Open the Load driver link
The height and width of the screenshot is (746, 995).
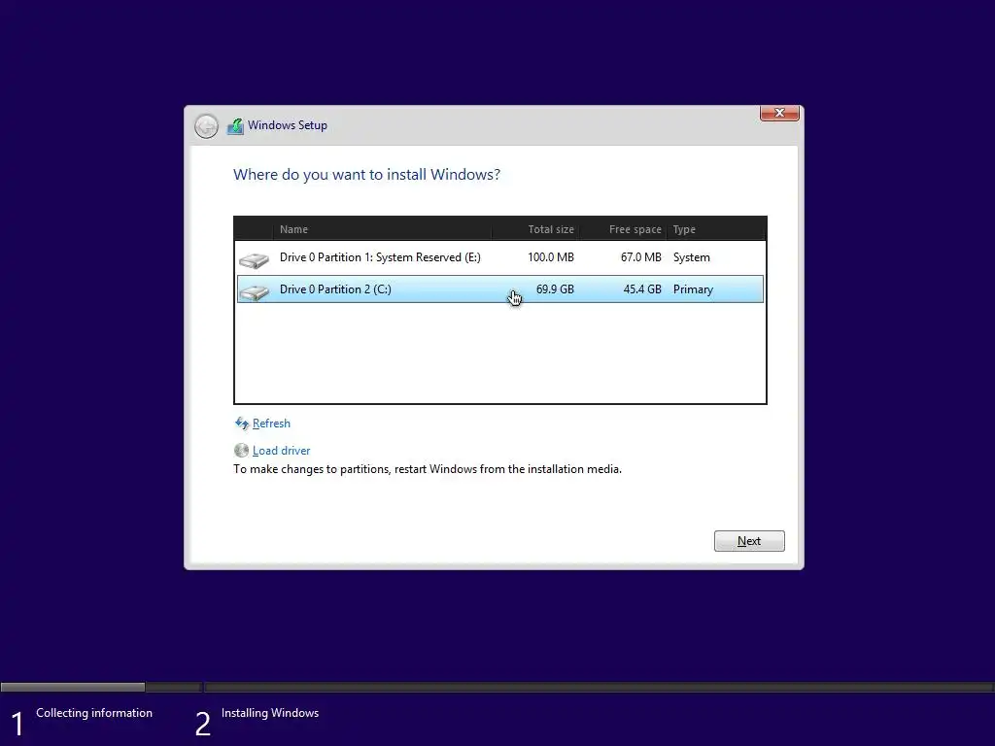[x=281, y=451]
